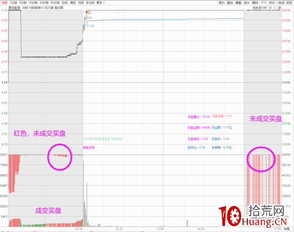Click the 65495 volume axis label
Screen dimensions: 294x232
(286, 154)
